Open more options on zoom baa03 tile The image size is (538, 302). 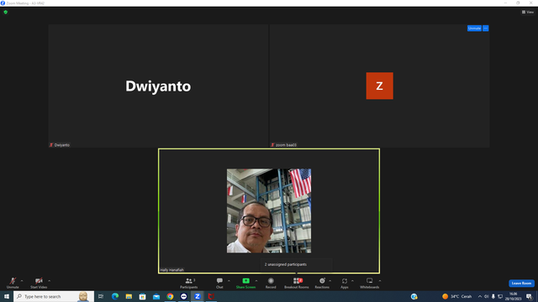pyautogui.click(x=486, y=28)
